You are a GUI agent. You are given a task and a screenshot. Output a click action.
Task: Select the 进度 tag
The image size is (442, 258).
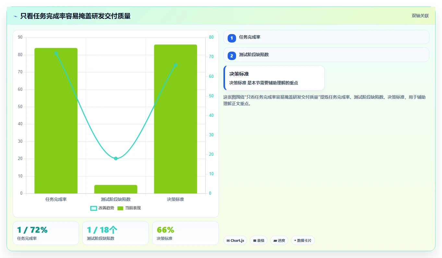[x=279, y=240]
